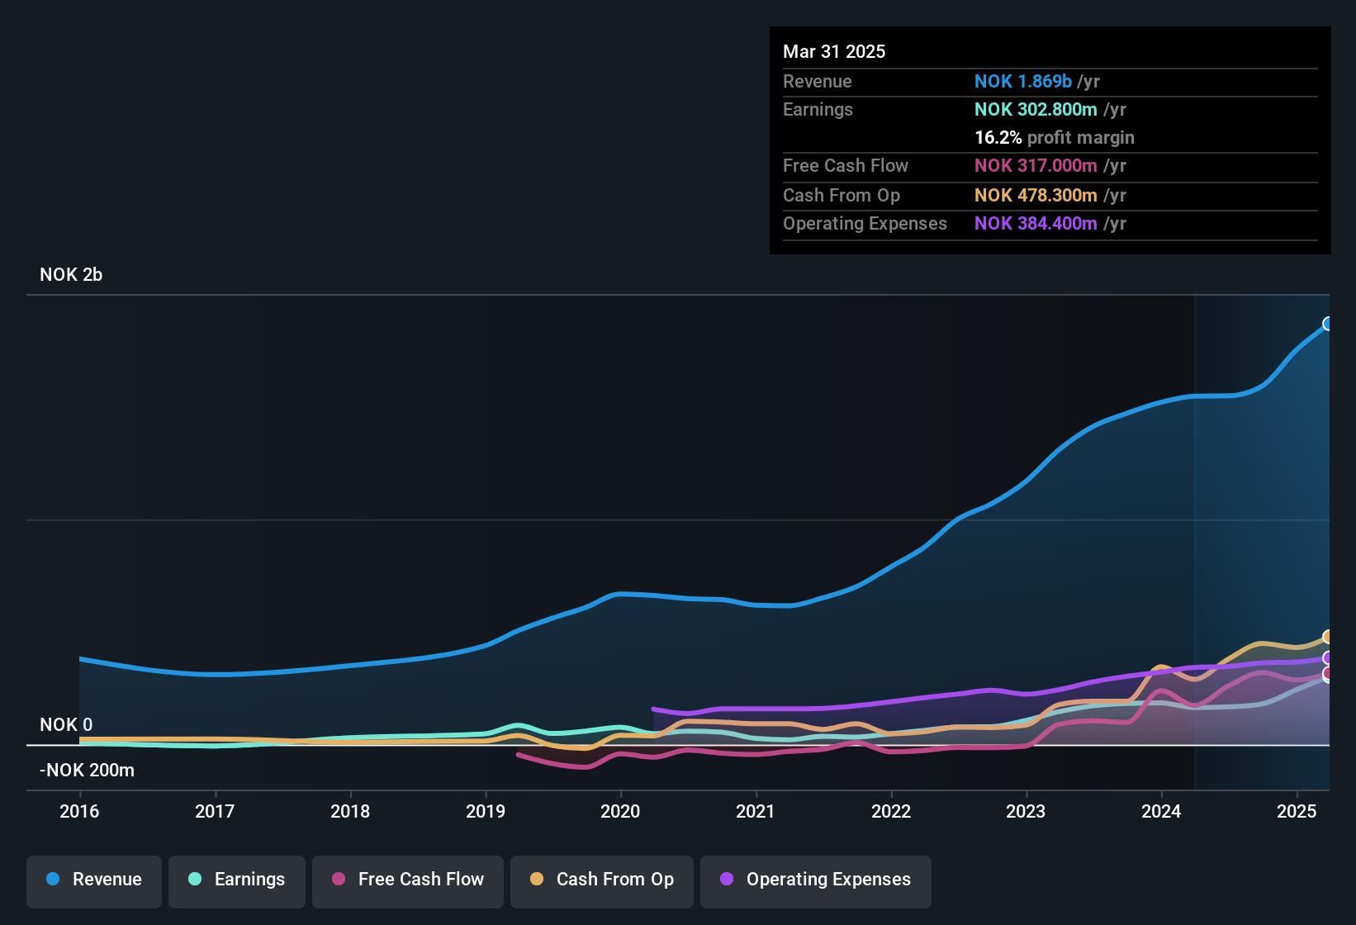Image resolution: width=1356 pixels, height=925 pixels.
Task: Click the 2024 x-axis label
Action: coord(1161,811)
